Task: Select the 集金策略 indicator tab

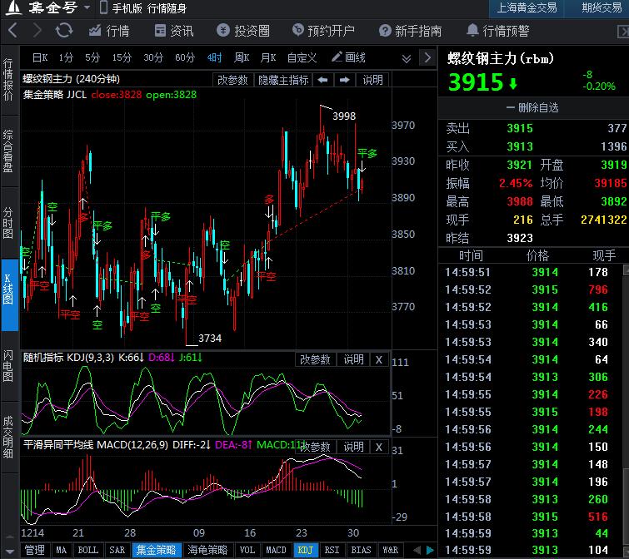Action: click(156, 550)
